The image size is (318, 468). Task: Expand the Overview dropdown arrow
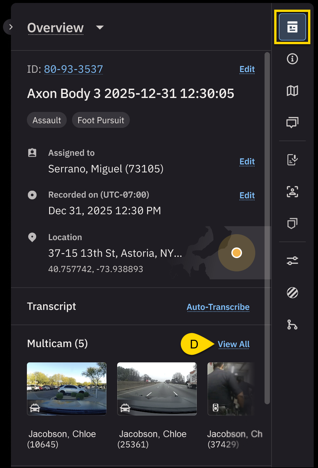click(100, 28)
